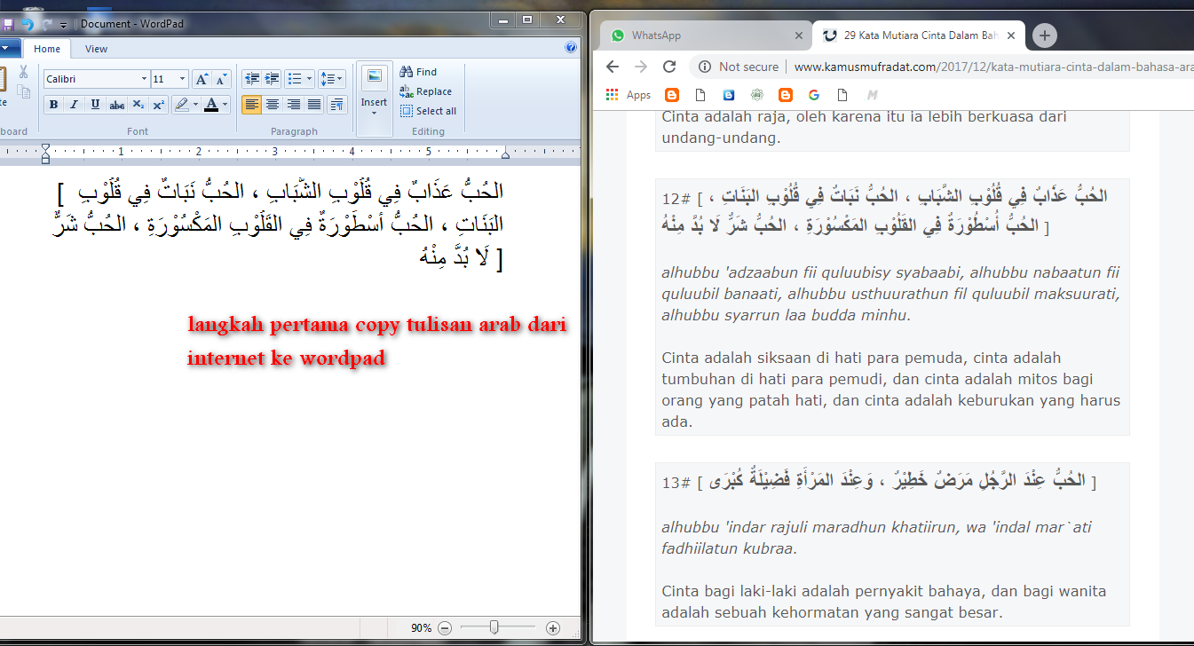1194x646 pixels.
Task: Click the Grow Font icon
Action: pos(202,79)
